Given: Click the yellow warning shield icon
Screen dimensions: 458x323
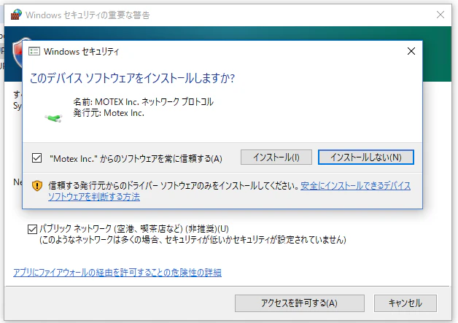Looking at the screenshot, I should [x=37, y=186].
